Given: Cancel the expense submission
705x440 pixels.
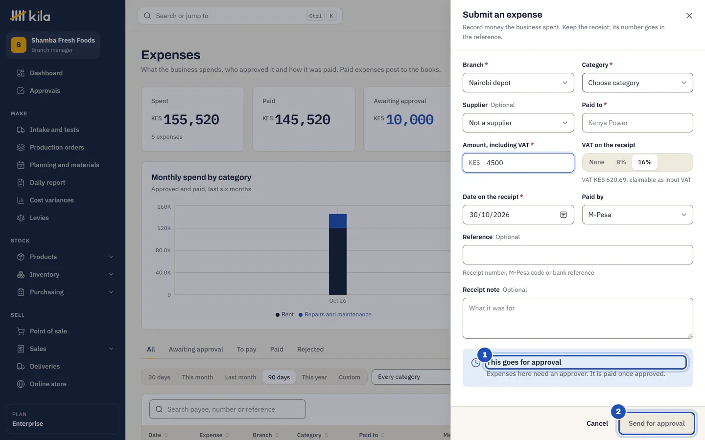Looking at the screenshot, I should coord(597,423).
